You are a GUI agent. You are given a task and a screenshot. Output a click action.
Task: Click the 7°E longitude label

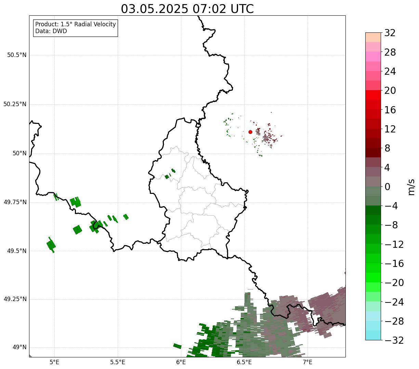tap(307, 362)
